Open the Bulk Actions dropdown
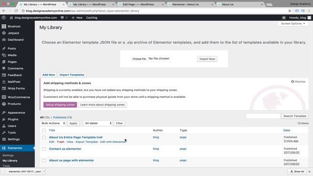 (53, 123)
